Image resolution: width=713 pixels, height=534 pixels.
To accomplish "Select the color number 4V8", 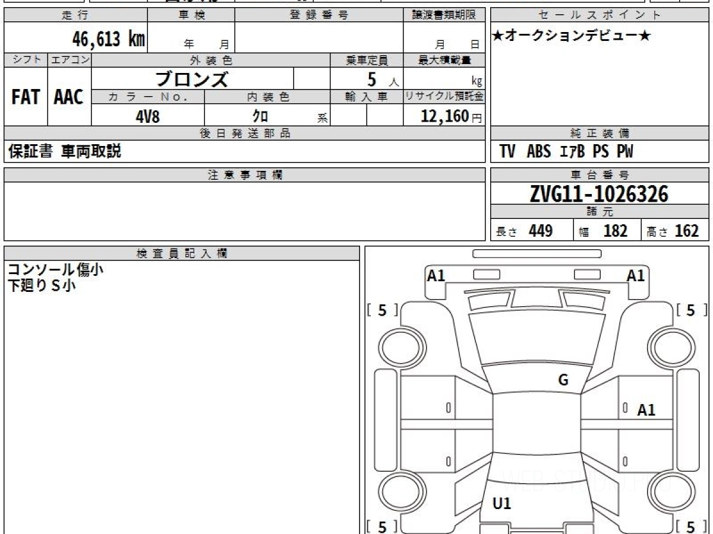I will click(x=147, y=116).
